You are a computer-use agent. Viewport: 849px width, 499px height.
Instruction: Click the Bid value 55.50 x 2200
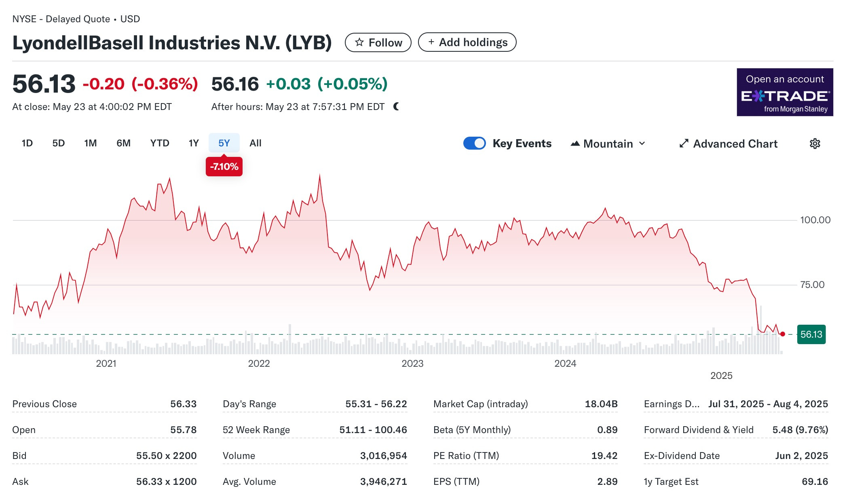click(166, 456)
